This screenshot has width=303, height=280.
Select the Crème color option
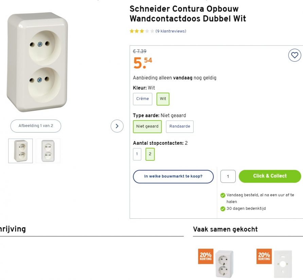pos(143,99)
